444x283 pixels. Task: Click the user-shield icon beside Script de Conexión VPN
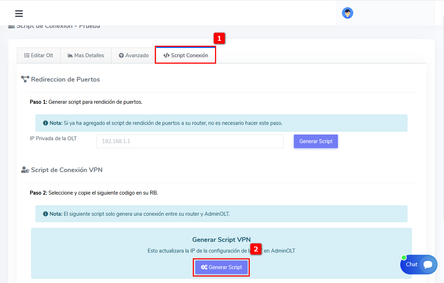click(25, 170)
